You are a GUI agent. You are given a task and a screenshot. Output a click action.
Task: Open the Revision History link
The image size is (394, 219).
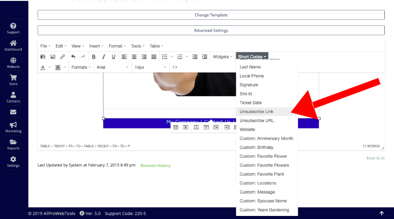[x=155, y=166]
